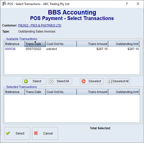The height and width of the screenshot is (143, 144).
Task: Click the $287.10 Trans Amount cell
Action: [x=102, y=49]
